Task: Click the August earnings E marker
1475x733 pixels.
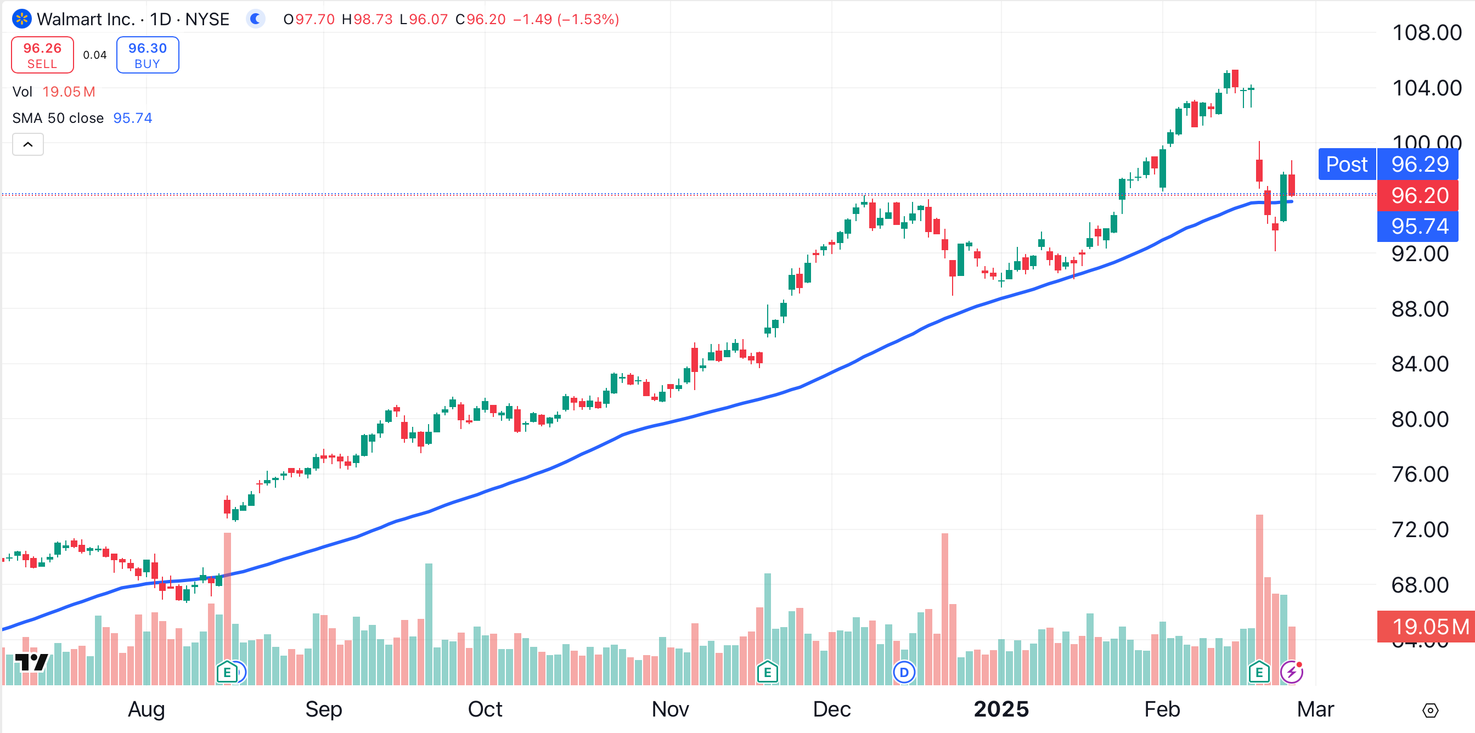Action: [227, 672]
